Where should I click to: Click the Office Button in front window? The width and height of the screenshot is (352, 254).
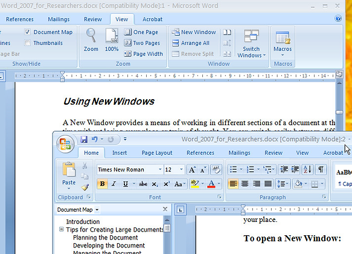(x=65, y=144)
